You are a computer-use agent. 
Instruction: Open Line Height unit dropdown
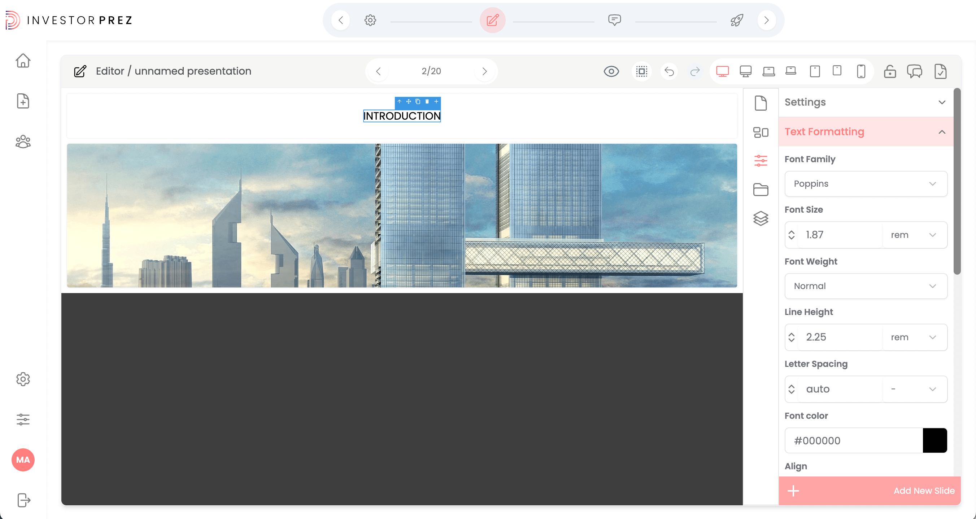point(914,337)
